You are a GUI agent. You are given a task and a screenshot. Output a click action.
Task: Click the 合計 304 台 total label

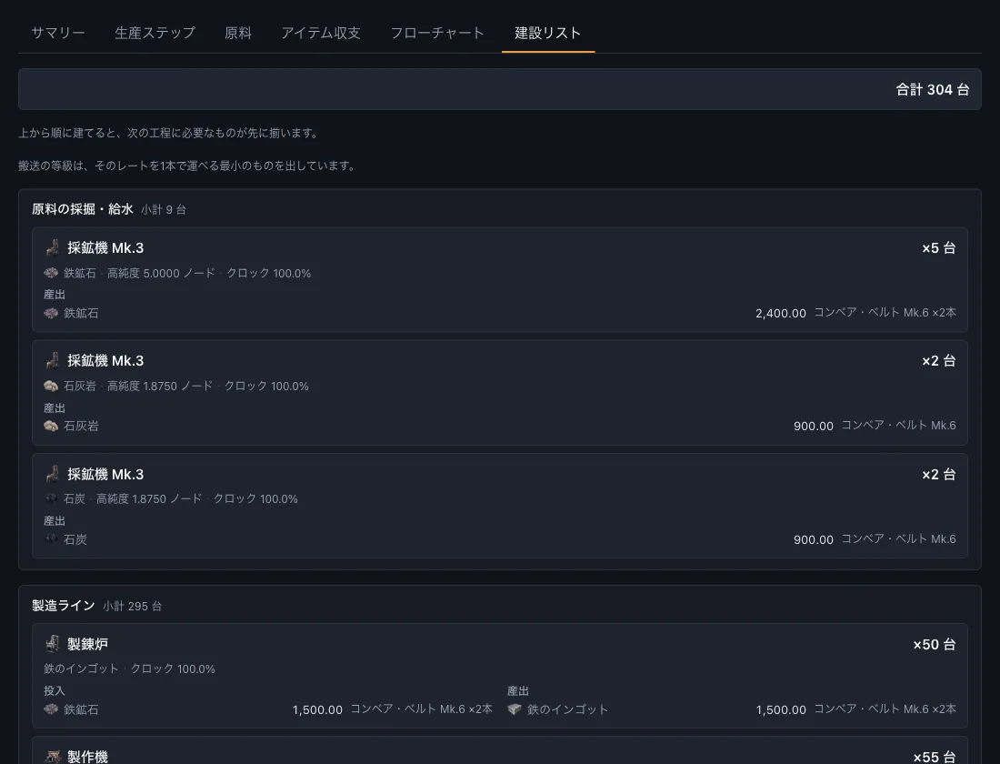[933, 89]
